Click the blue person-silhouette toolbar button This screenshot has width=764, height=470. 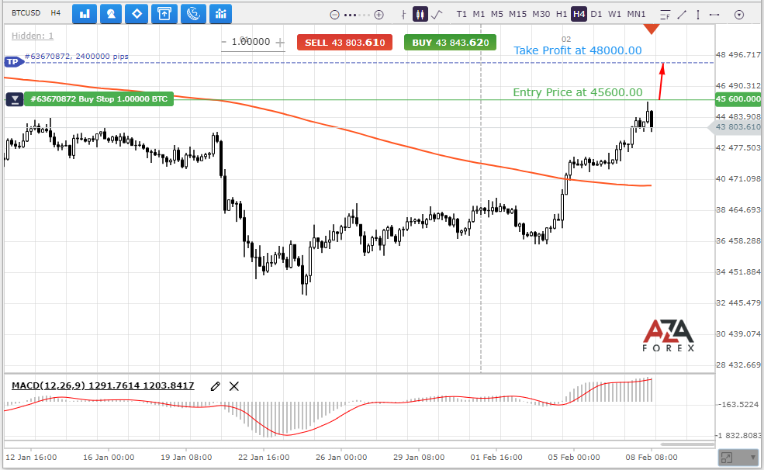pos(111,14)
